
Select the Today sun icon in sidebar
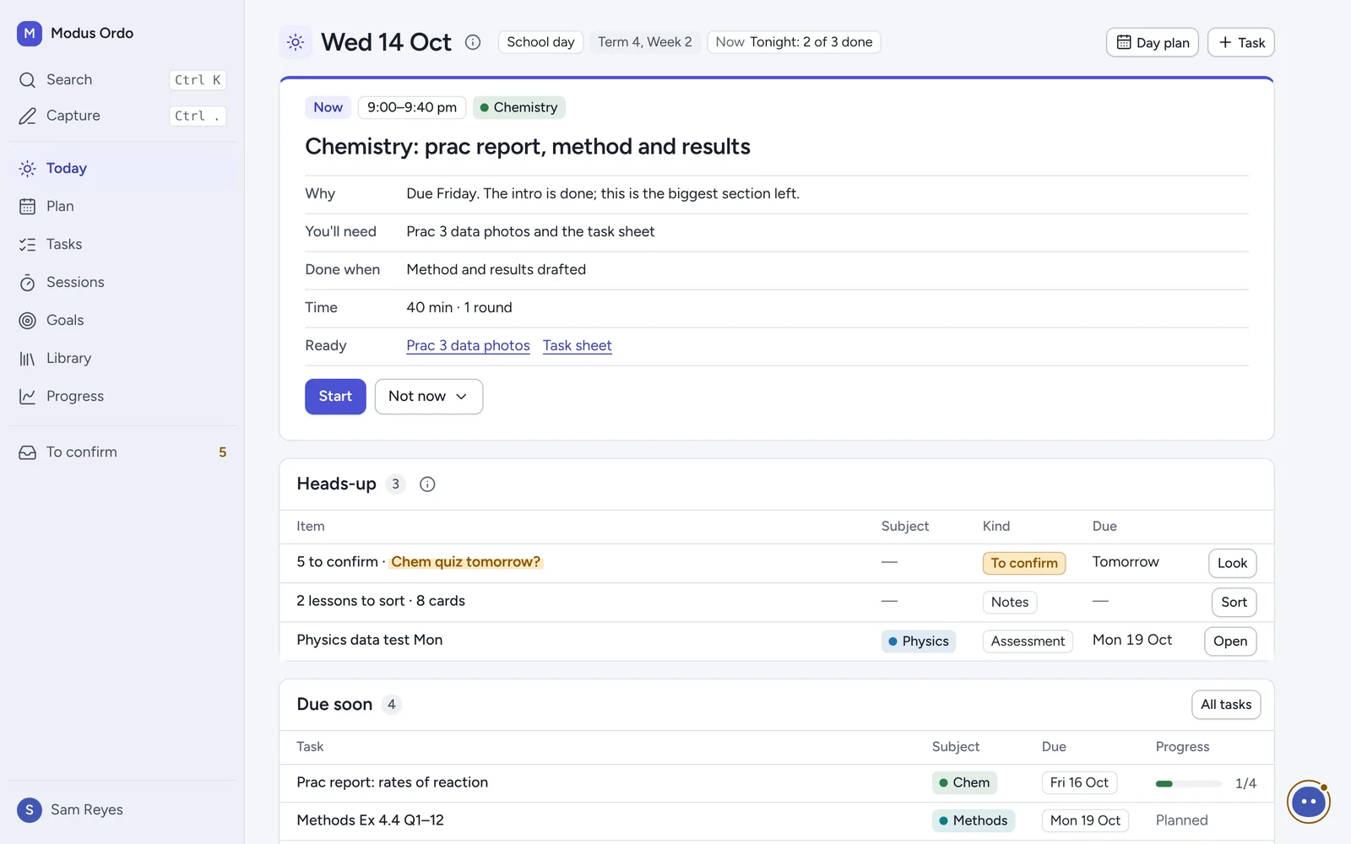(28, 169)
